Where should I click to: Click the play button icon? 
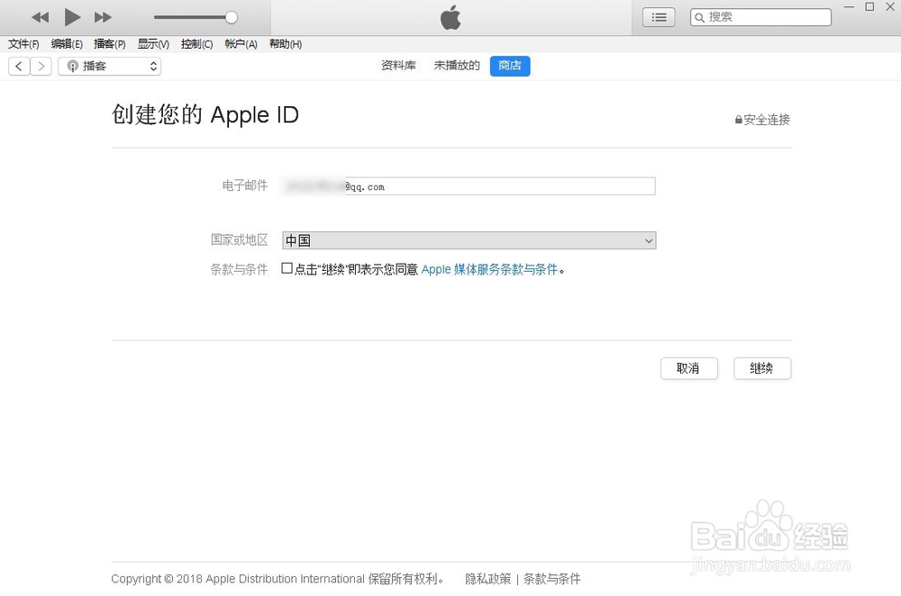point(72,17)
